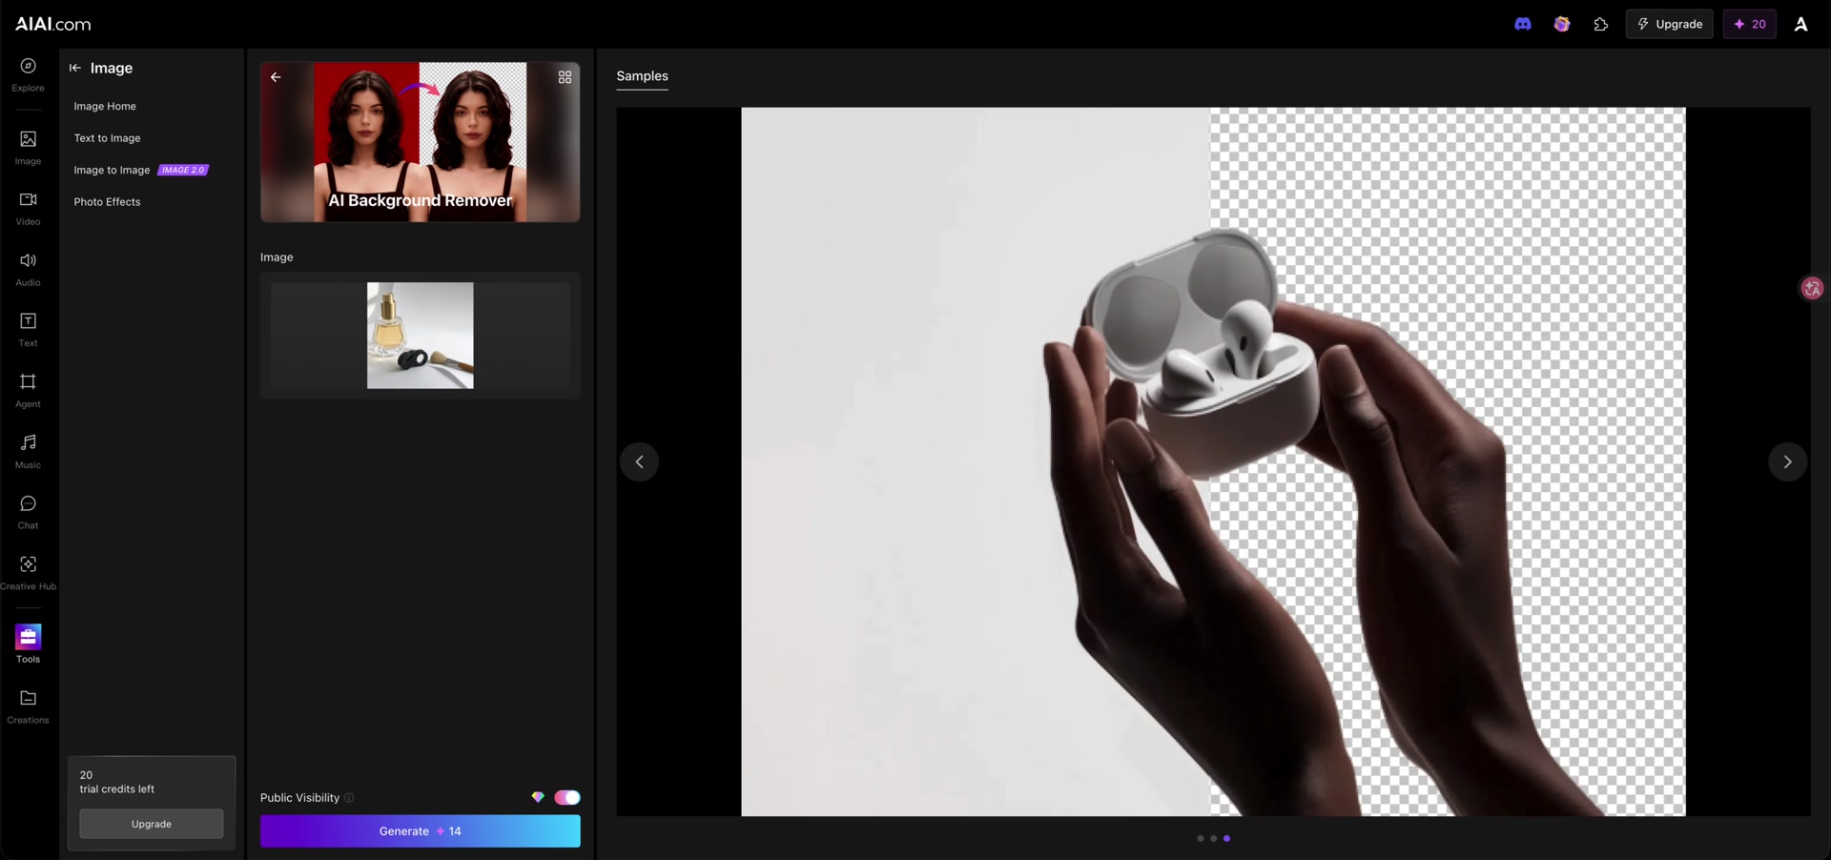Click the Upgrade button in header

(1669, 24)
